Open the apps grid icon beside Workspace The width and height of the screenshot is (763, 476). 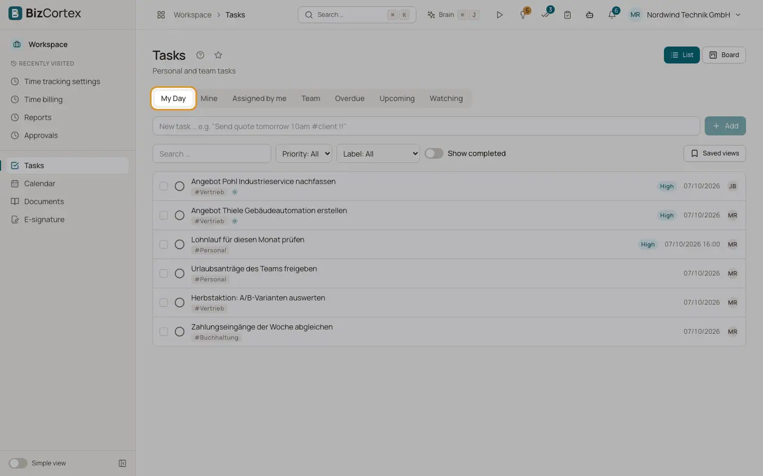(161, 15)
